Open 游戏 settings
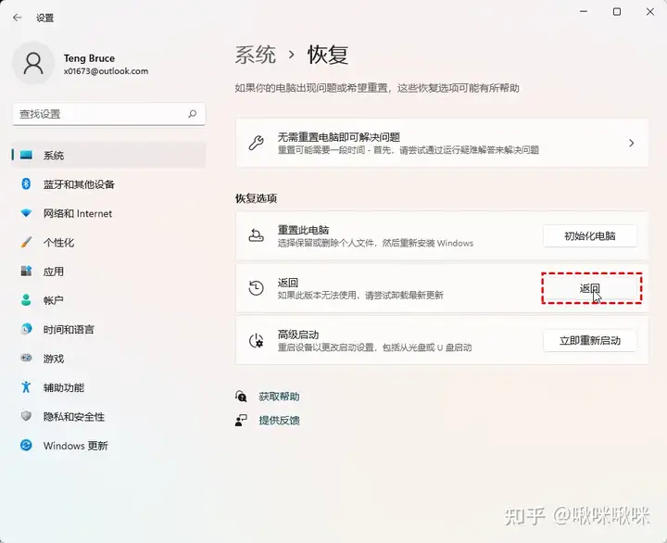 click(108, 359)
